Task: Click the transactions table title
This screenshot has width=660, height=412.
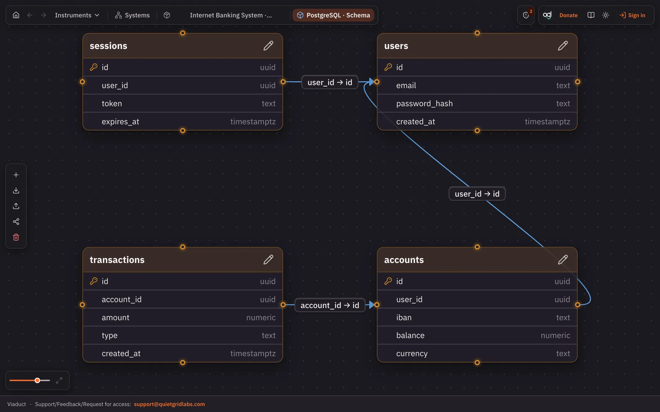Action: pyautogui.click(x=117, y=260)
